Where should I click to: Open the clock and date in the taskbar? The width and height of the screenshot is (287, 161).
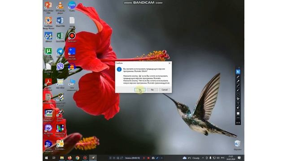tap(231, 158)
